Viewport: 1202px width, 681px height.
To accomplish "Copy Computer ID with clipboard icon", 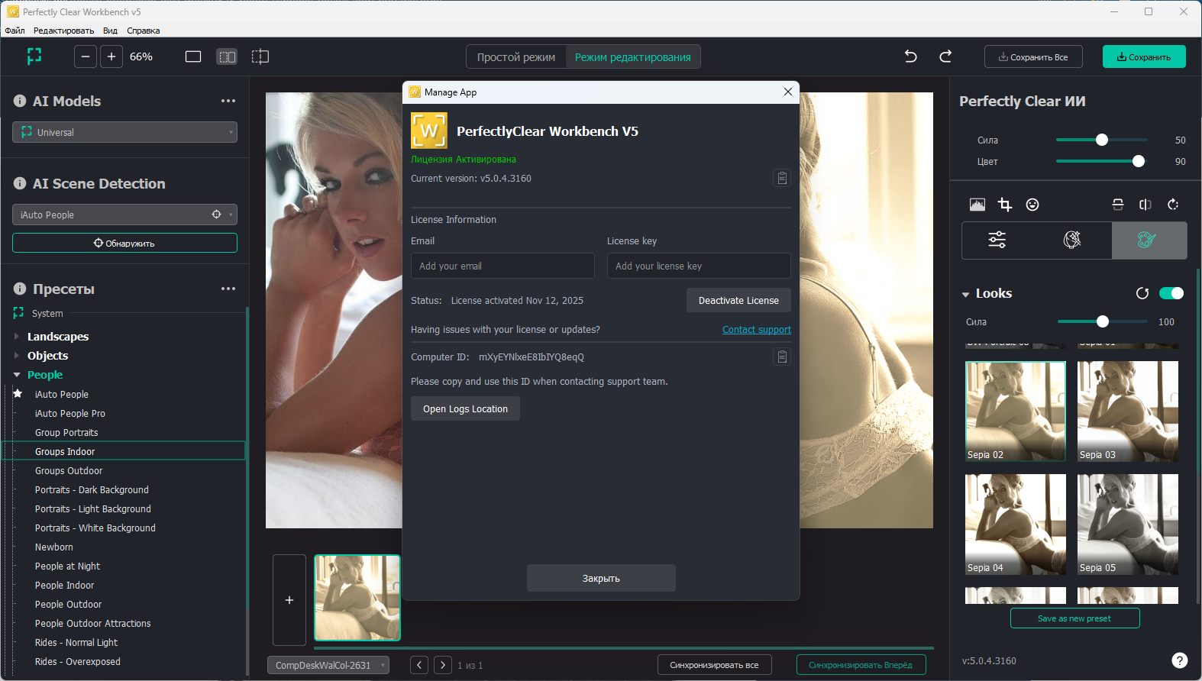I will click(x=782, y=357).
